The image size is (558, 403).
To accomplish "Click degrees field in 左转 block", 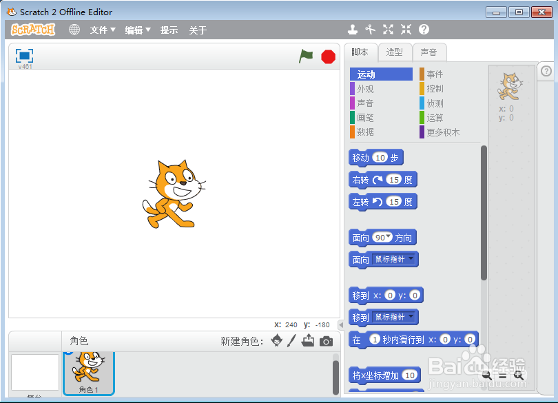I will click(x=394, y=201).
